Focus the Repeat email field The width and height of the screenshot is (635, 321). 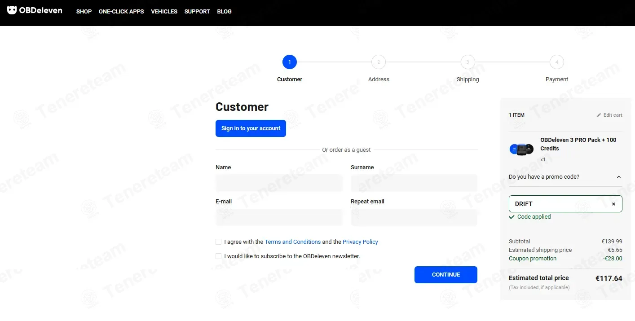(x=414, y=217)
